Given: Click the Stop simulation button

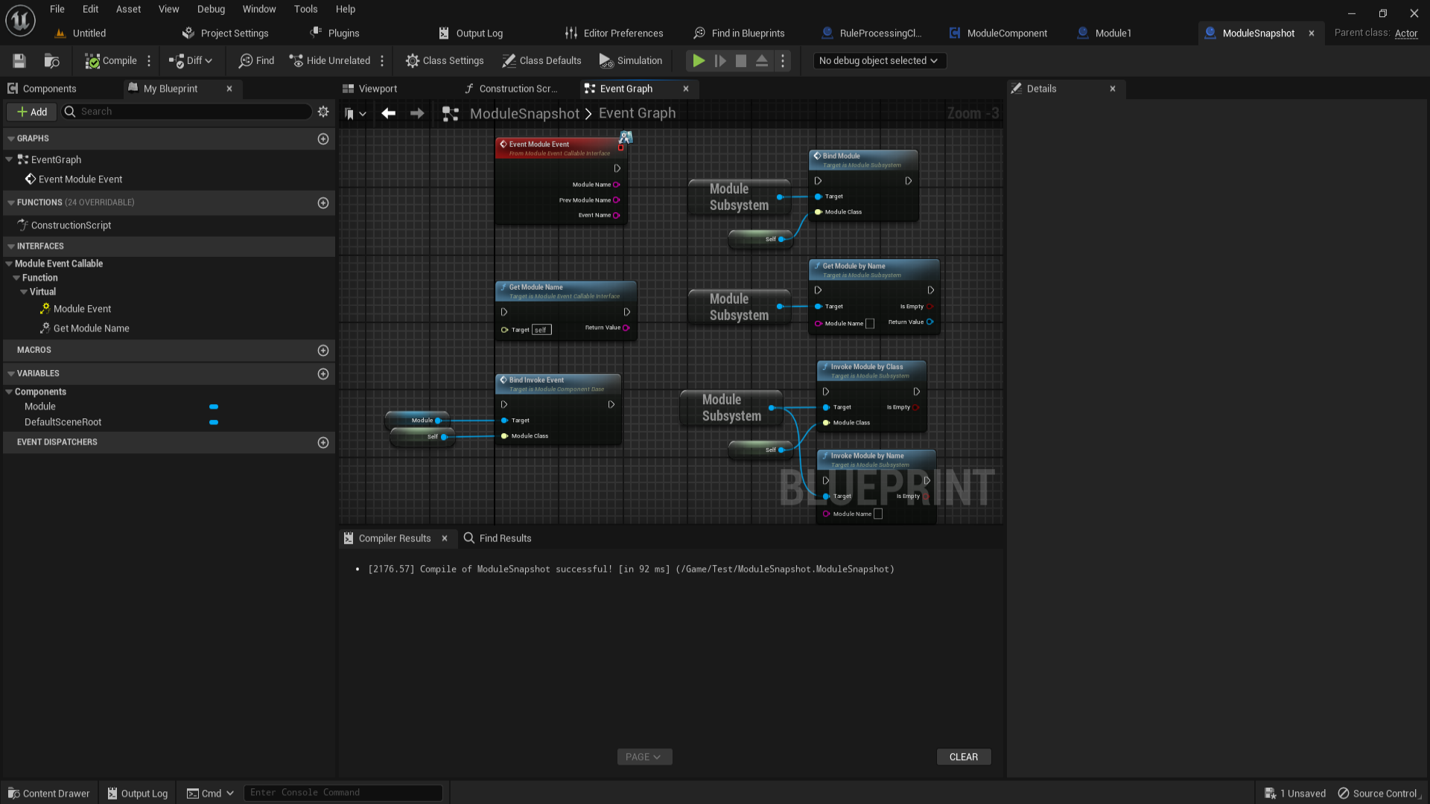Looking at the screenshot, I should click(x=741, y=61).
